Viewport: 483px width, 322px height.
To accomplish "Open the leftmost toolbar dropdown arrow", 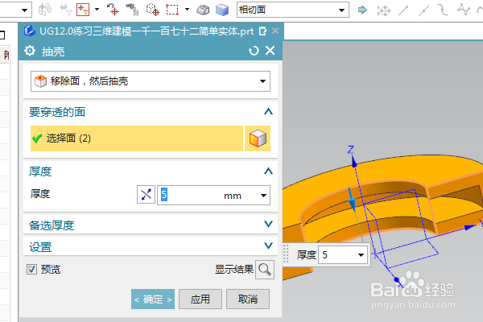I will pos(24,10).
